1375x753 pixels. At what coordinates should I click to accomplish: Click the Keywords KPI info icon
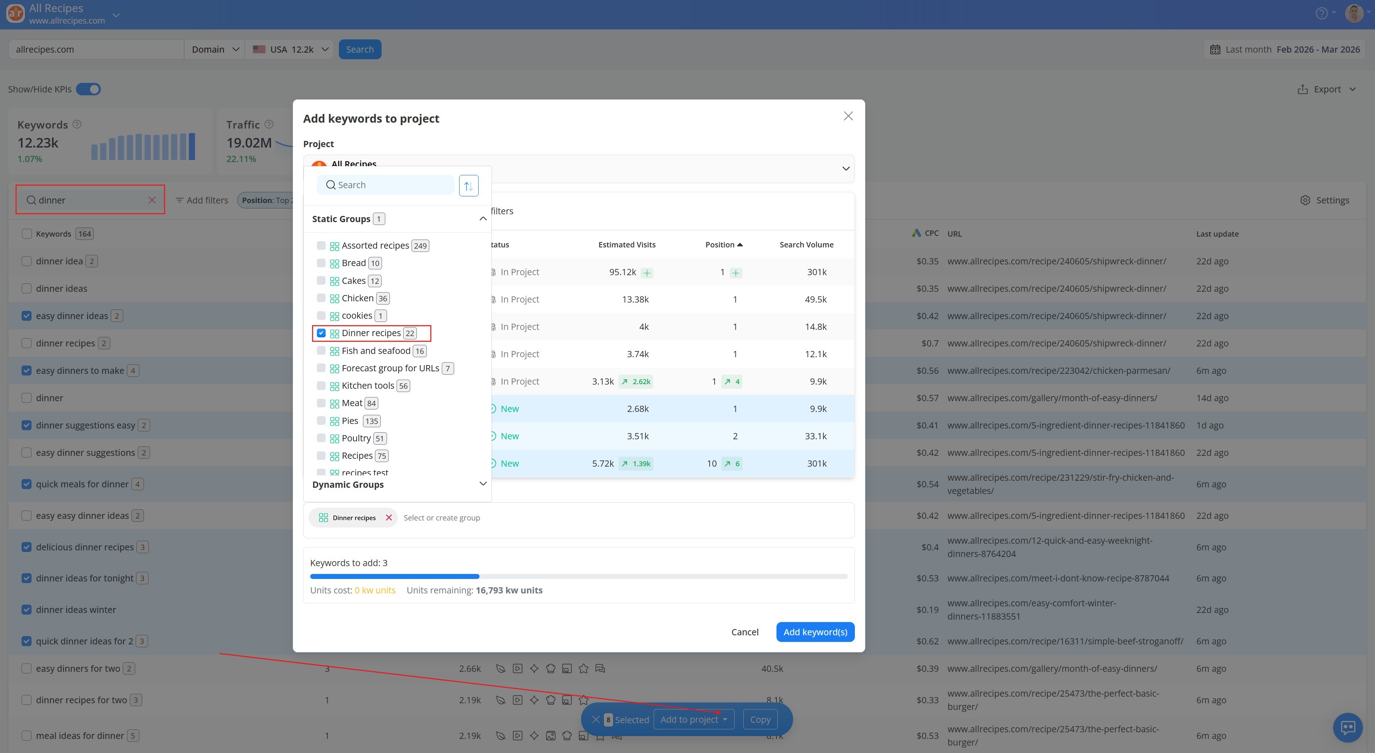point(77,124)
